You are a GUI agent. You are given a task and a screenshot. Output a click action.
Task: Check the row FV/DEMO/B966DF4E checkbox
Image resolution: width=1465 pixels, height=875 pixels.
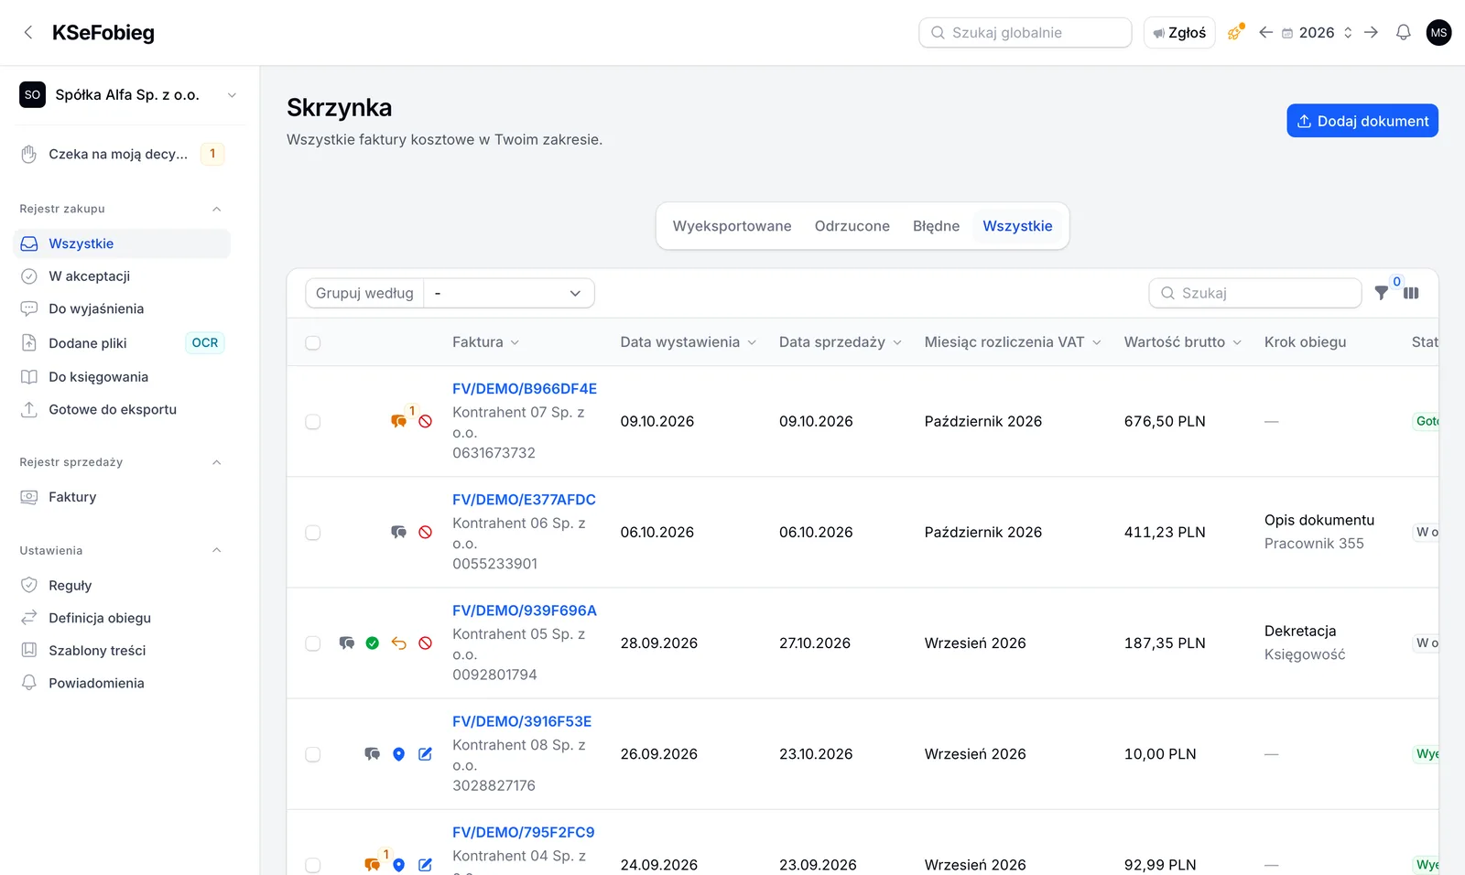(x=313, y=422)
